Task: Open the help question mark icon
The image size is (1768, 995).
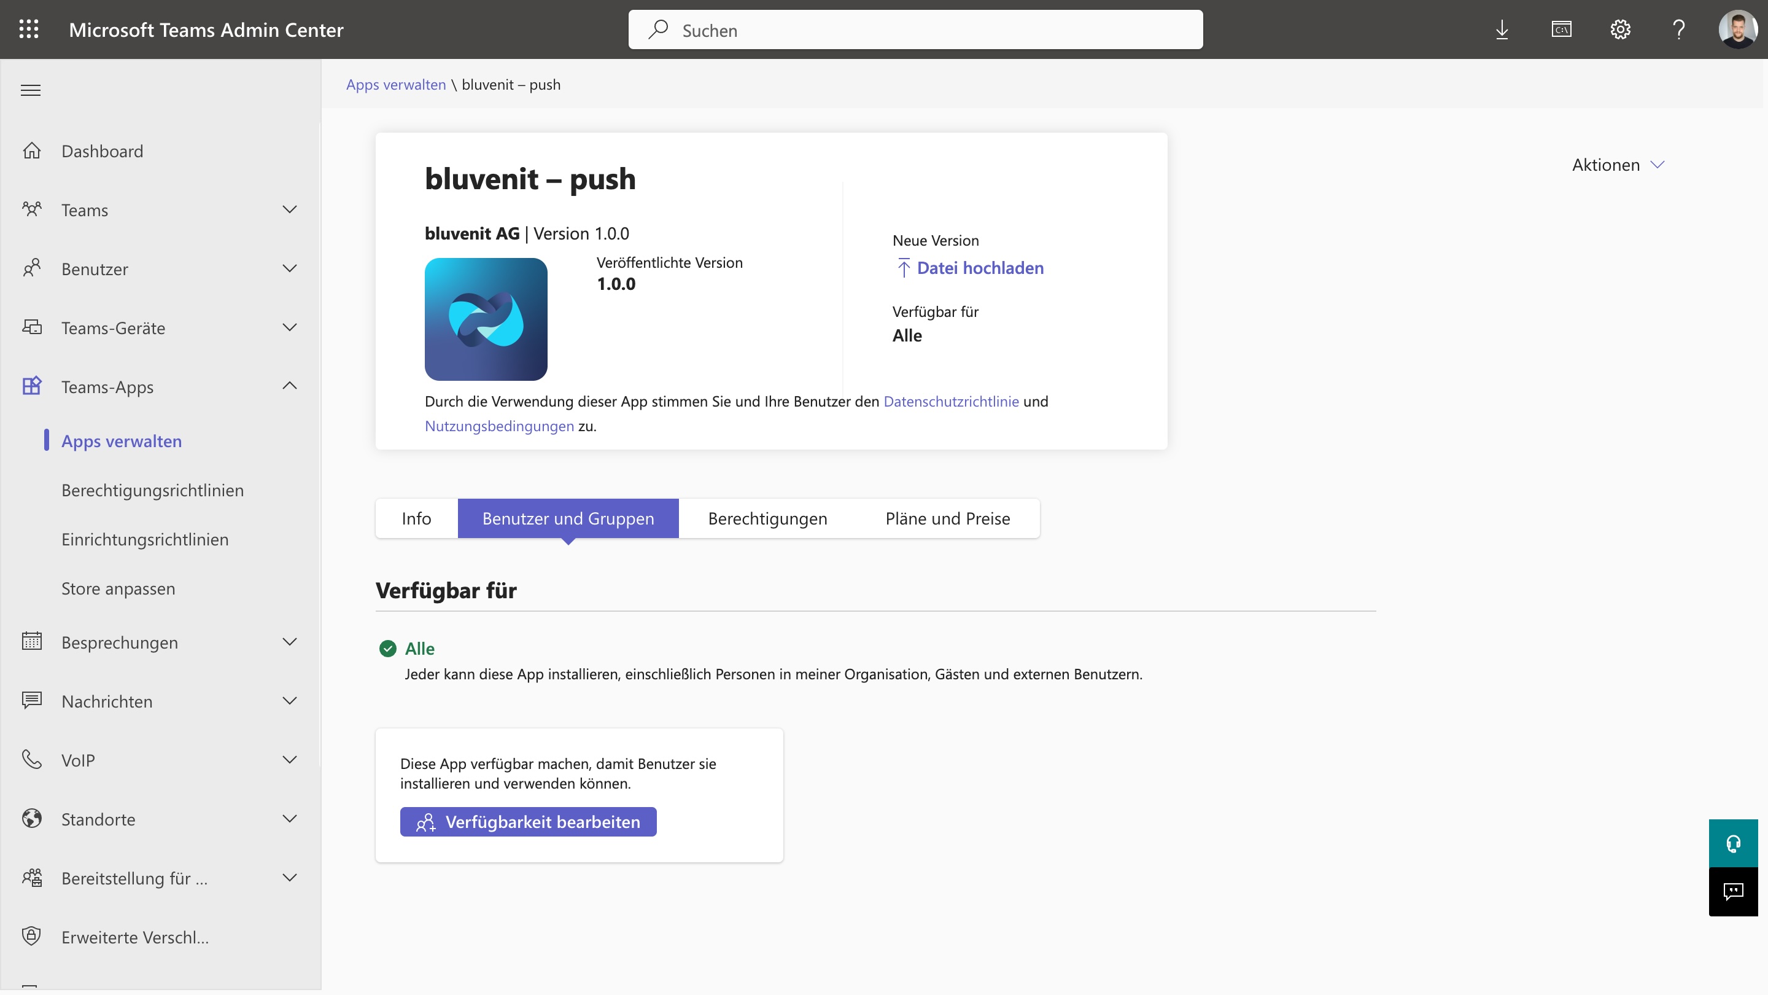Action: (1679, 29)
